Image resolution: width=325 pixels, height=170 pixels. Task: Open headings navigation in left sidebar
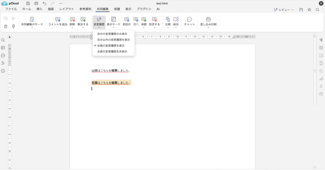click(3, 63)
